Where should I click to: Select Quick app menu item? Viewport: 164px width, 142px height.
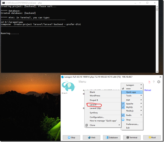132,92
